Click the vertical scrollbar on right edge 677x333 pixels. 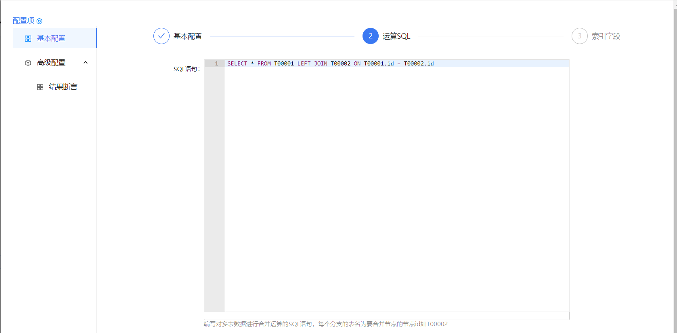tap(675, 162)
